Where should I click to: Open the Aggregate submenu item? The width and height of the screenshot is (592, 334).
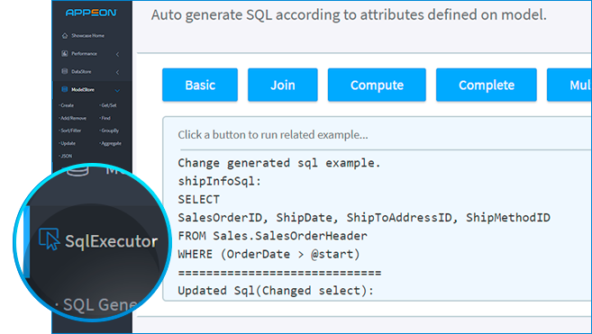111,143
